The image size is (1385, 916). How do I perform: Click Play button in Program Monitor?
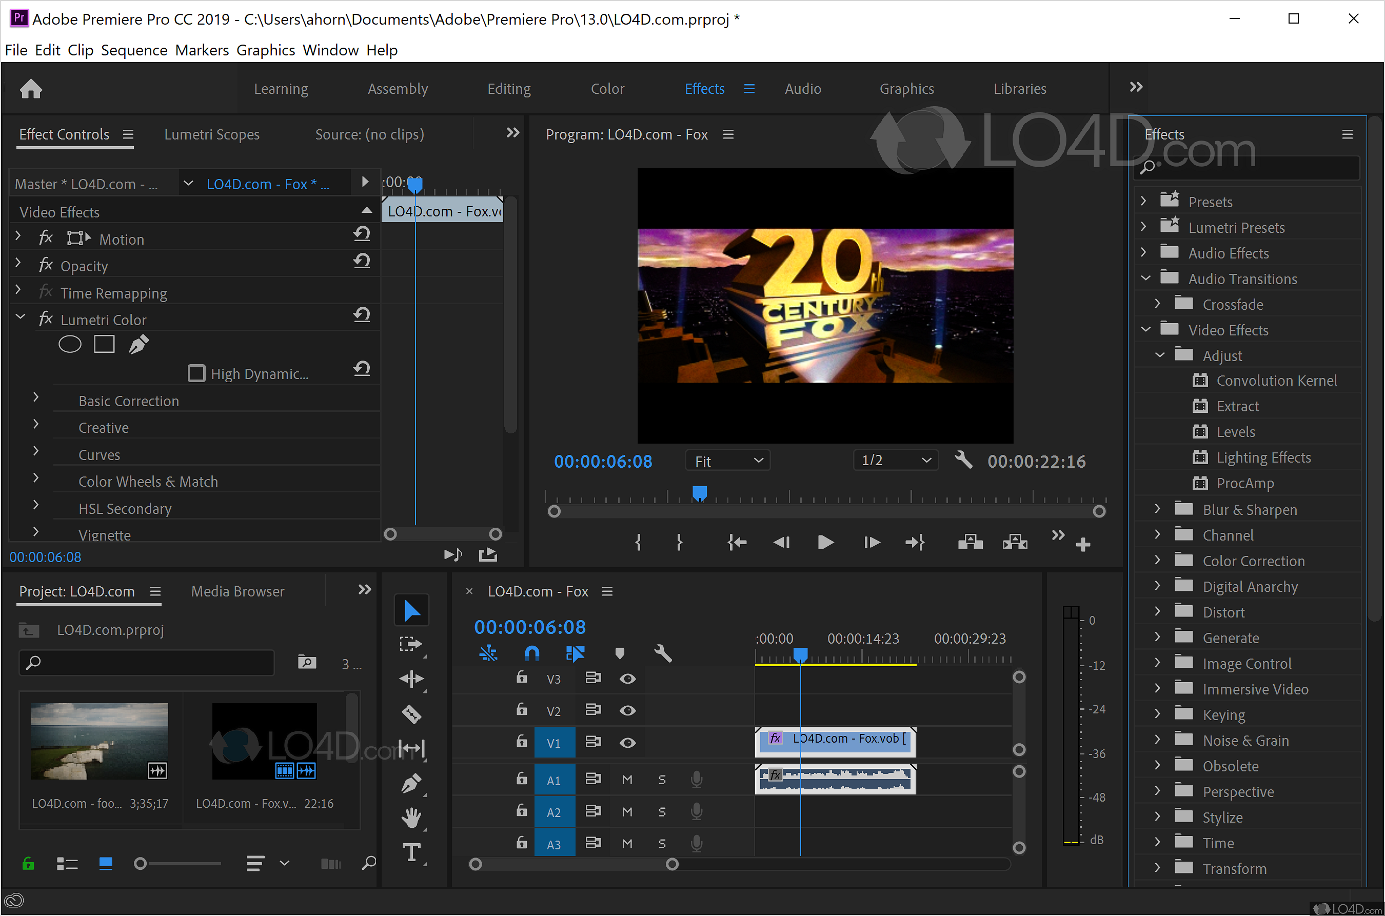click(x=826, y=540)
